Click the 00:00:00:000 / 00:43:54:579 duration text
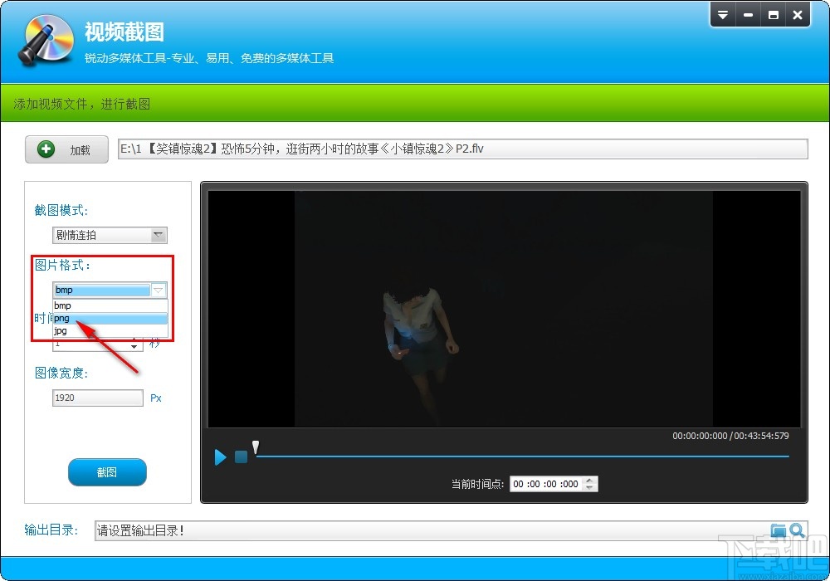Image resolution: width=830 pixels, height=581 pixels. [730, 436]
